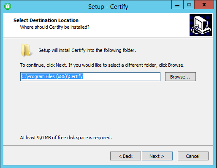
Task: Click "Setup will install Certify into the following folder" text
Action: (87, 50)
